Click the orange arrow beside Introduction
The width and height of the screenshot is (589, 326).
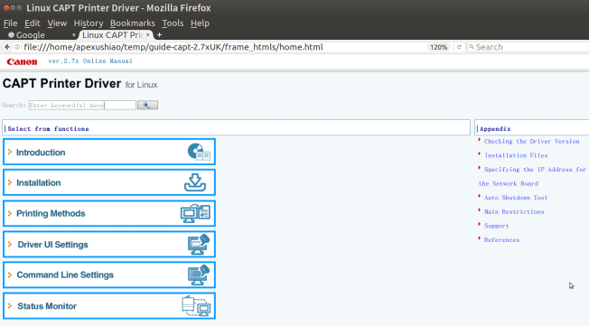[10, 152]
